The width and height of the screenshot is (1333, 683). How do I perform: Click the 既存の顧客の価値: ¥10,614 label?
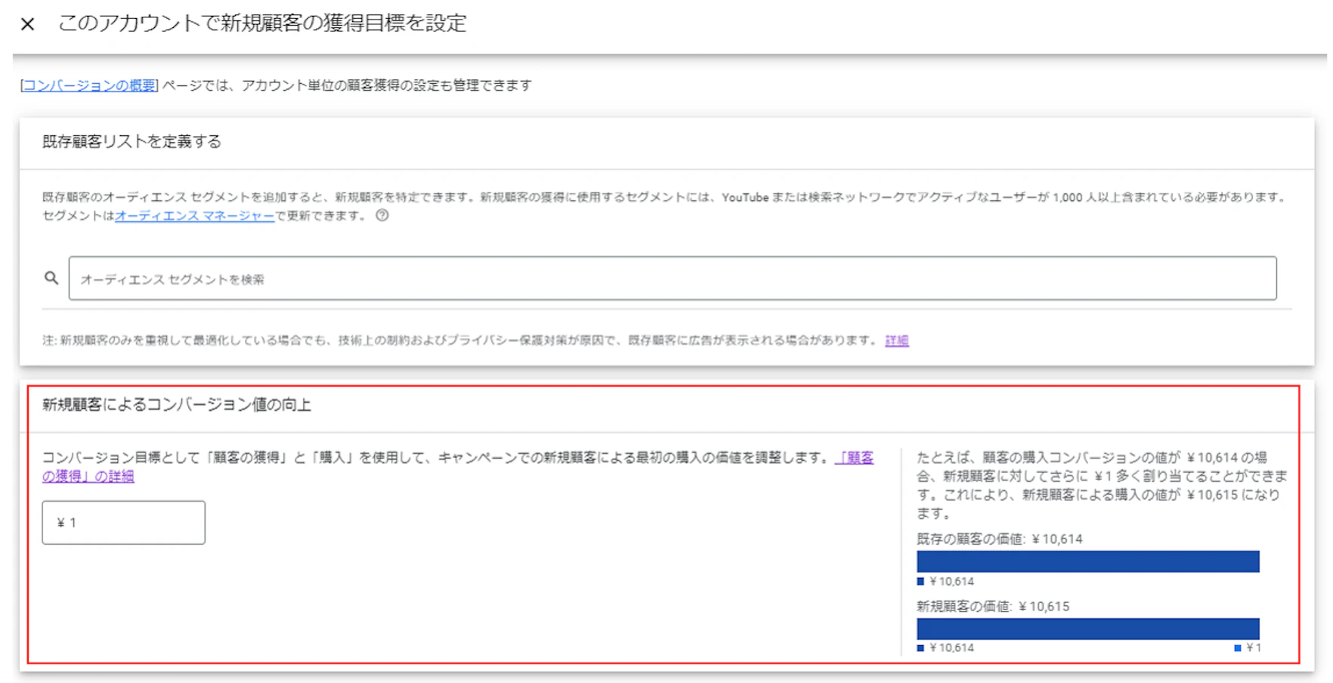pyautogui.click(x=999, y=539)
